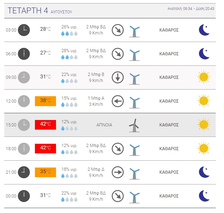Click the orange 38°C temperature box

coord(45,101)
